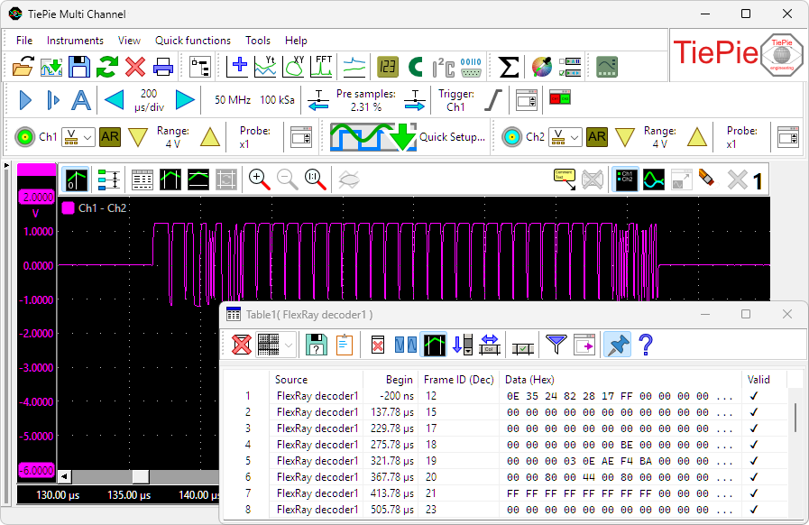Screen dimensions: 809x525
Task: Copy table to clipboard icon
Action: 345,345
